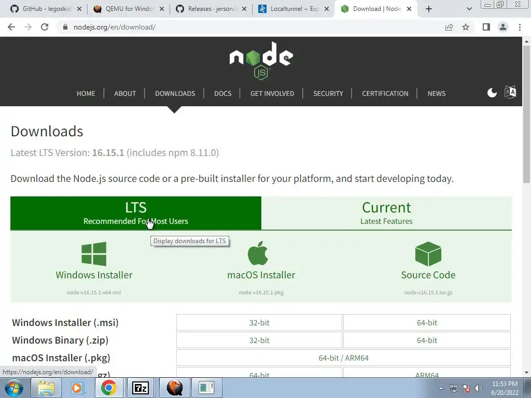
Task: Click the node-v16.15.1.tar.gz filename
Action: (428, 292)
